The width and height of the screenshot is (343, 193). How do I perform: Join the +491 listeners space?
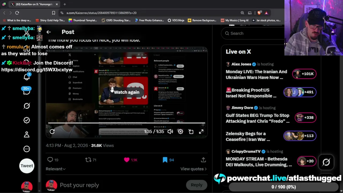tap(300, 92)
